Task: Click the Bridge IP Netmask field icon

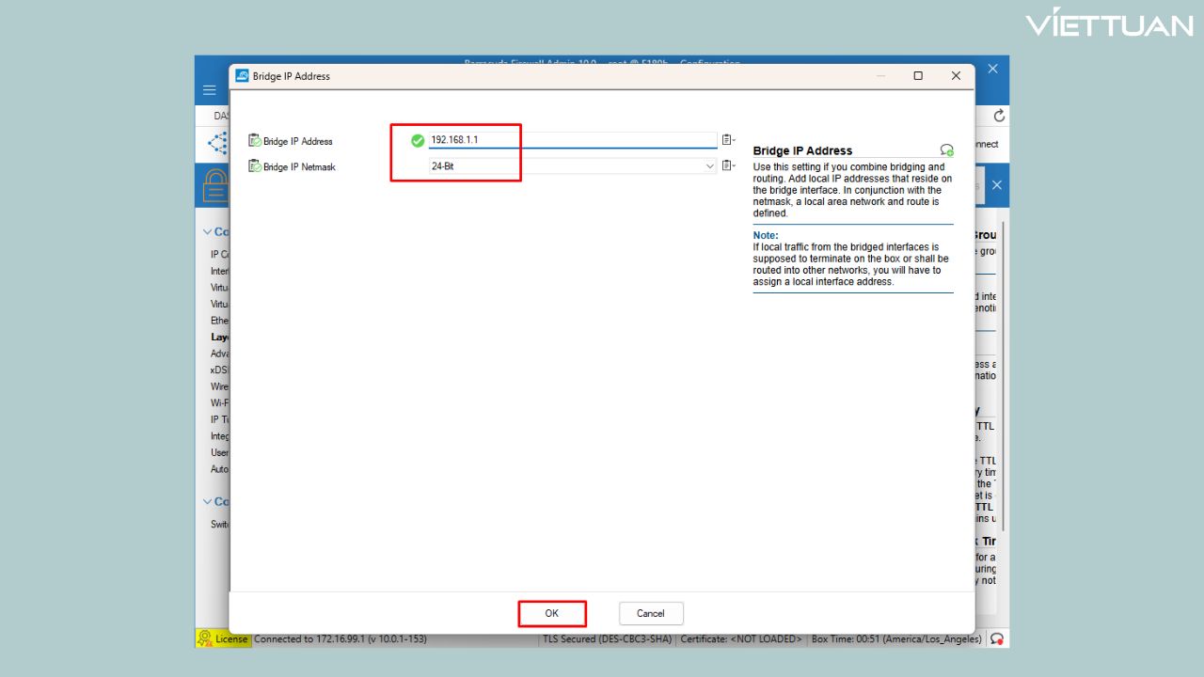Action: coord(255,166)
